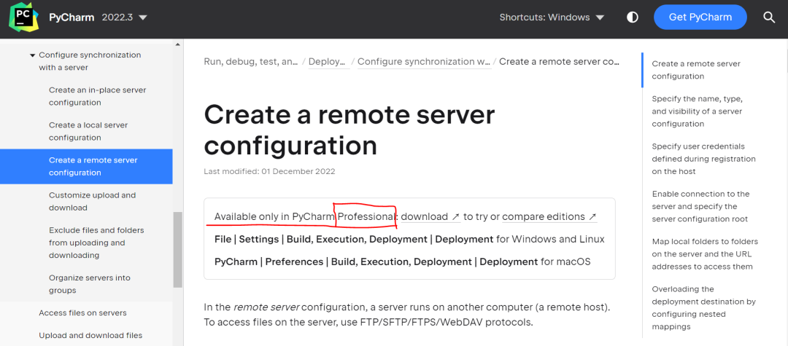Open Customize upload and download

[x=93, y=202]
